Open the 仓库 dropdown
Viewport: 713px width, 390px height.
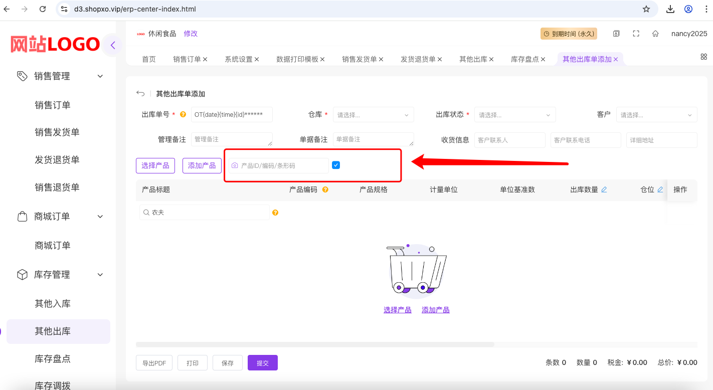(374, 115)
